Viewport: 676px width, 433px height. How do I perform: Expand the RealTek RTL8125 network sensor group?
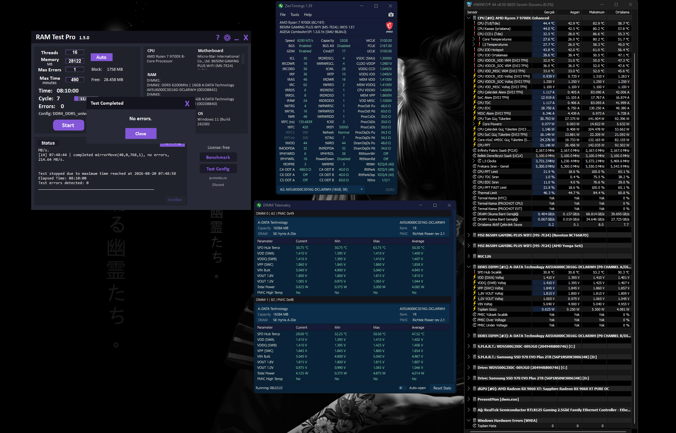(x=468, y=410)
